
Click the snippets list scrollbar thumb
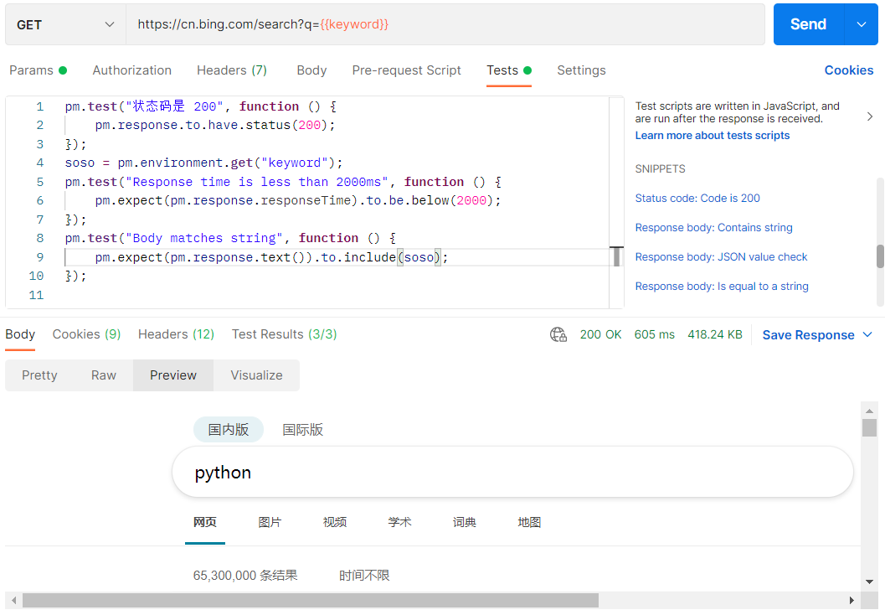click(880, 256)
